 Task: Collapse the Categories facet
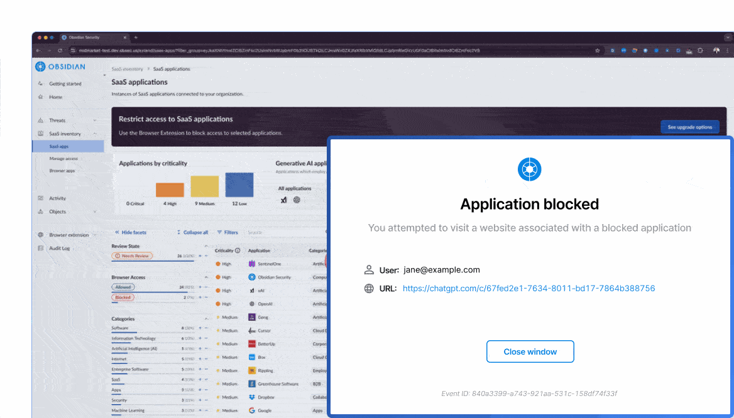point(206,319)
